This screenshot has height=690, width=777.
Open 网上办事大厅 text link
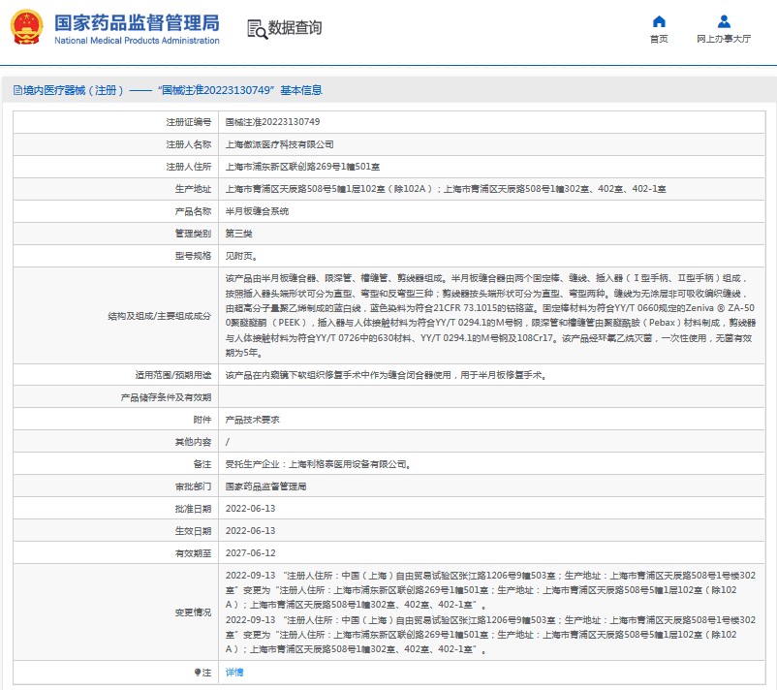(724, 39)
